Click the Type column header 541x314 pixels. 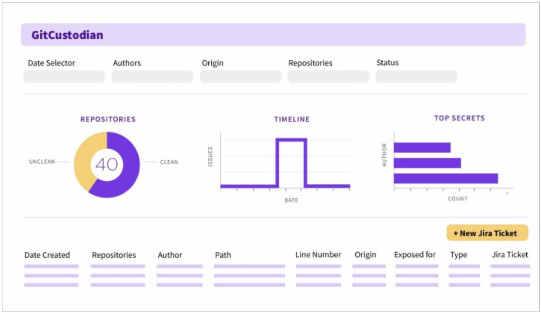tap(459, 255)
